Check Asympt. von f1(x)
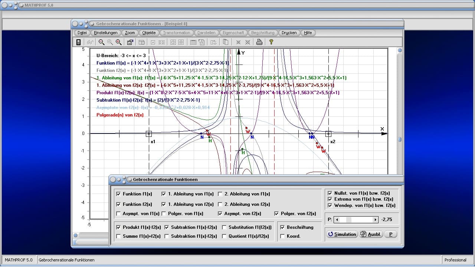The height and width of the screenshot is (267, 475). 118,214
